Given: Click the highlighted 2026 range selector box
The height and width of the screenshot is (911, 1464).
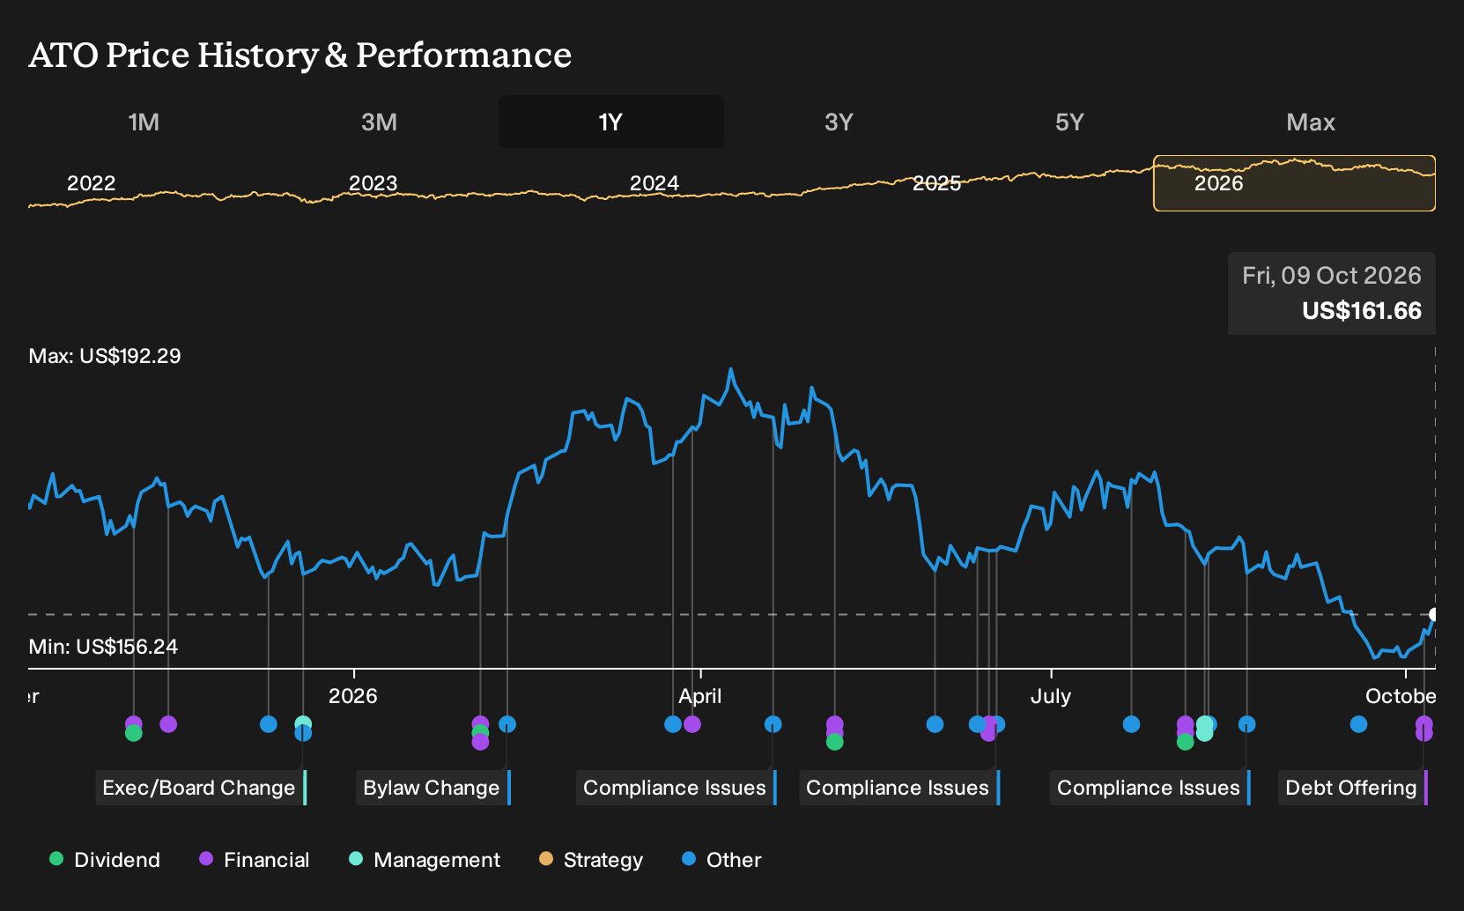Looking at the screenshot, I should point(1294,183).
